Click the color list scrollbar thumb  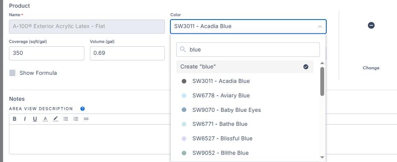322,81
